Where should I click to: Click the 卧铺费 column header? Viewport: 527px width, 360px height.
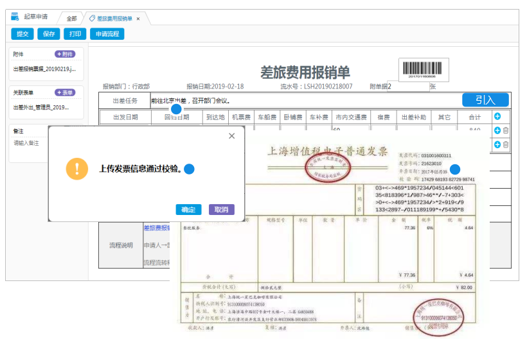pos(293,117)
